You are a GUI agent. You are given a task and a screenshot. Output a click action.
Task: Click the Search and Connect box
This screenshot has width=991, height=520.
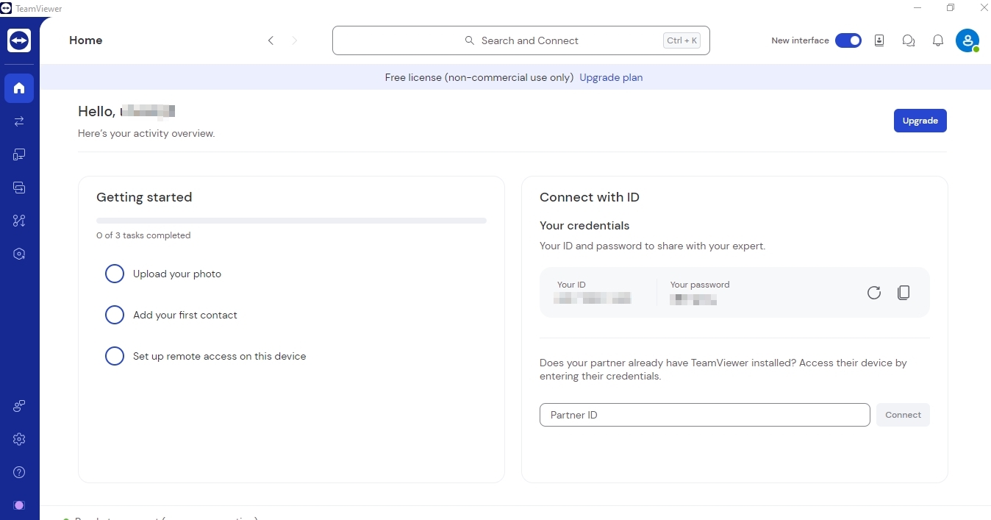[x=521, y=40]
